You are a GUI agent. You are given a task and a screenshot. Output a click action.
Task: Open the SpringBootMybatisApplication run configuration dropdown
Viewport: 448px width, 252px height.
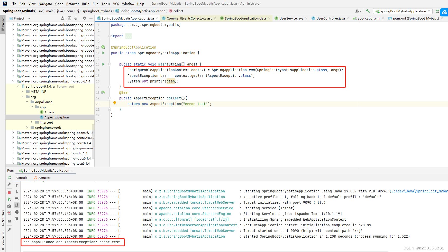(x=403, y=11)
